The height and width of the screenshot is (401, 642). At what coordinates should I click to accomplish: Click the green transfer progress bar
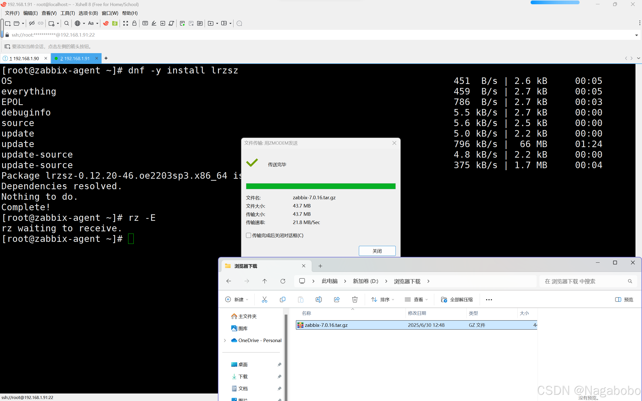pyautogui.click(x=320, y=186)
